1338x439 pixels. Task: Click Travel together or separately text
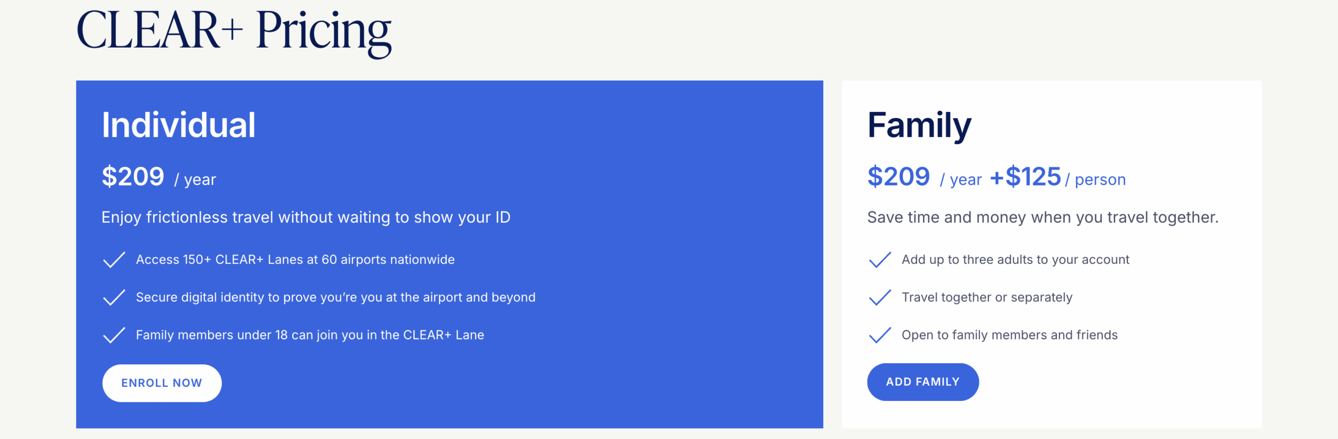point(987,297)
